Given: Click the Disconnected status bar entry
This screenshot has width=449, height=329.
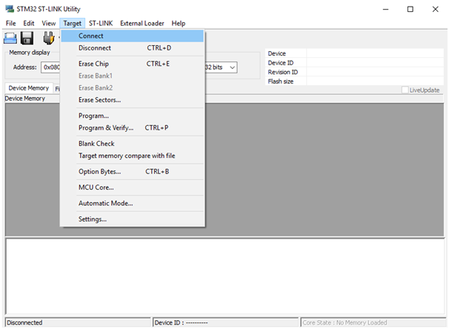Looking at the screenshot, I should tap(78, 322).
